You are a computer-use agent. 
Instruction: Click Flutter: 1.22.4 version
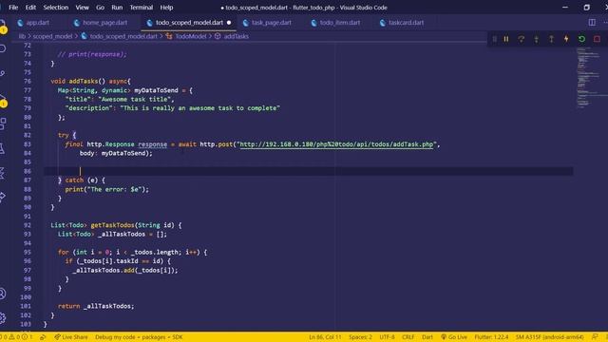[x=491, y=337]
